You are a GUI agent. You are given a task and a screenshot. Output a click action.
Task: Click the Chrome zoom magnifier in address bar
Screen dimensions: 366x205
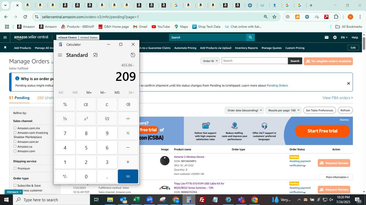tap(266, 17)
